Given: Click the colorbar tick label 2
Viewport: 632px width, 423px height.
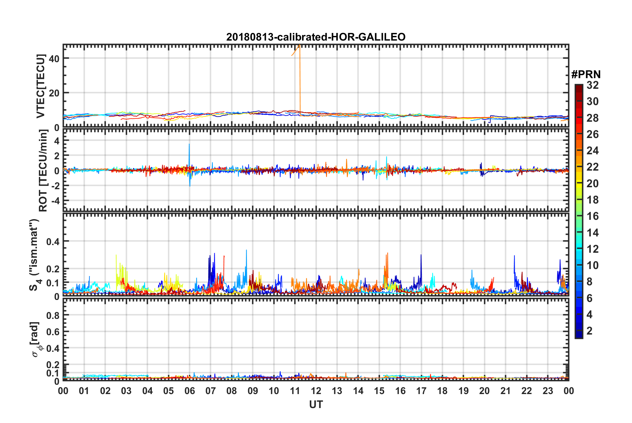Looking at the screenshot, I should [x=589, y=331].
